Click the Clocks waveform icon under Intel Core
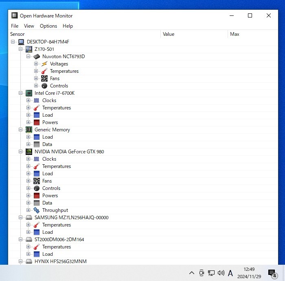This screenshot has width=285, height=281. tap(37, 100)
